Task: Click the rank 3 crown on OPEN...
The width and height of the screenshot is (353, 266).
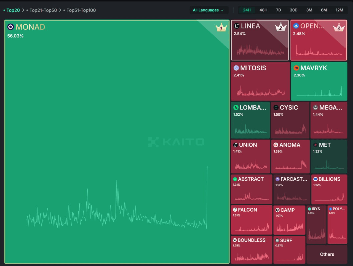Action: (339, 27)
